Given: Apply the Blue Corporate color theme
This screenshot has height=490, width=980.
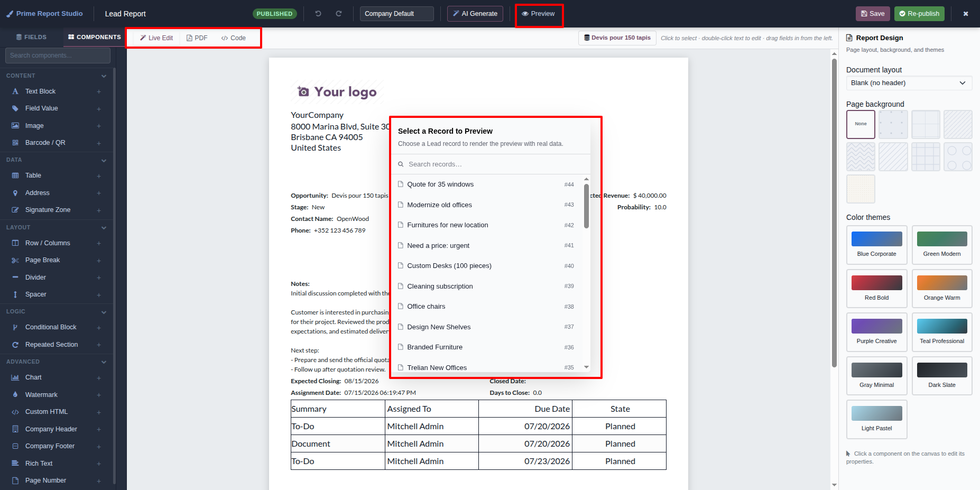Looking at the screenshot, I should [876, 245].
